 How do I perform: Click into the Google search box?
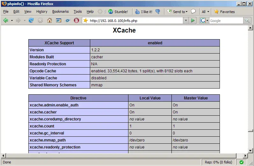click(x=226, y=21)
